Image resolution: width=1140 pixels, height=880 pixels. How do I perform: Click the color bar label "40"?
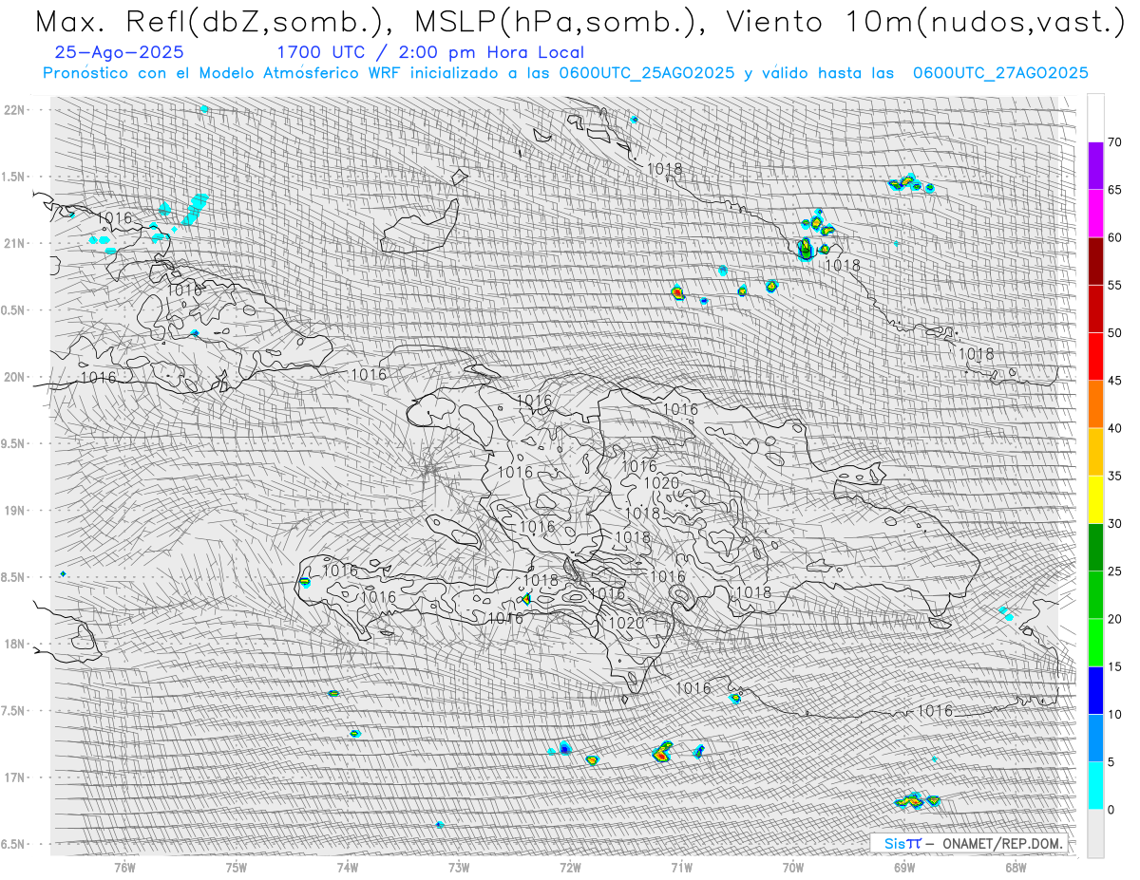coord(1114,428)
